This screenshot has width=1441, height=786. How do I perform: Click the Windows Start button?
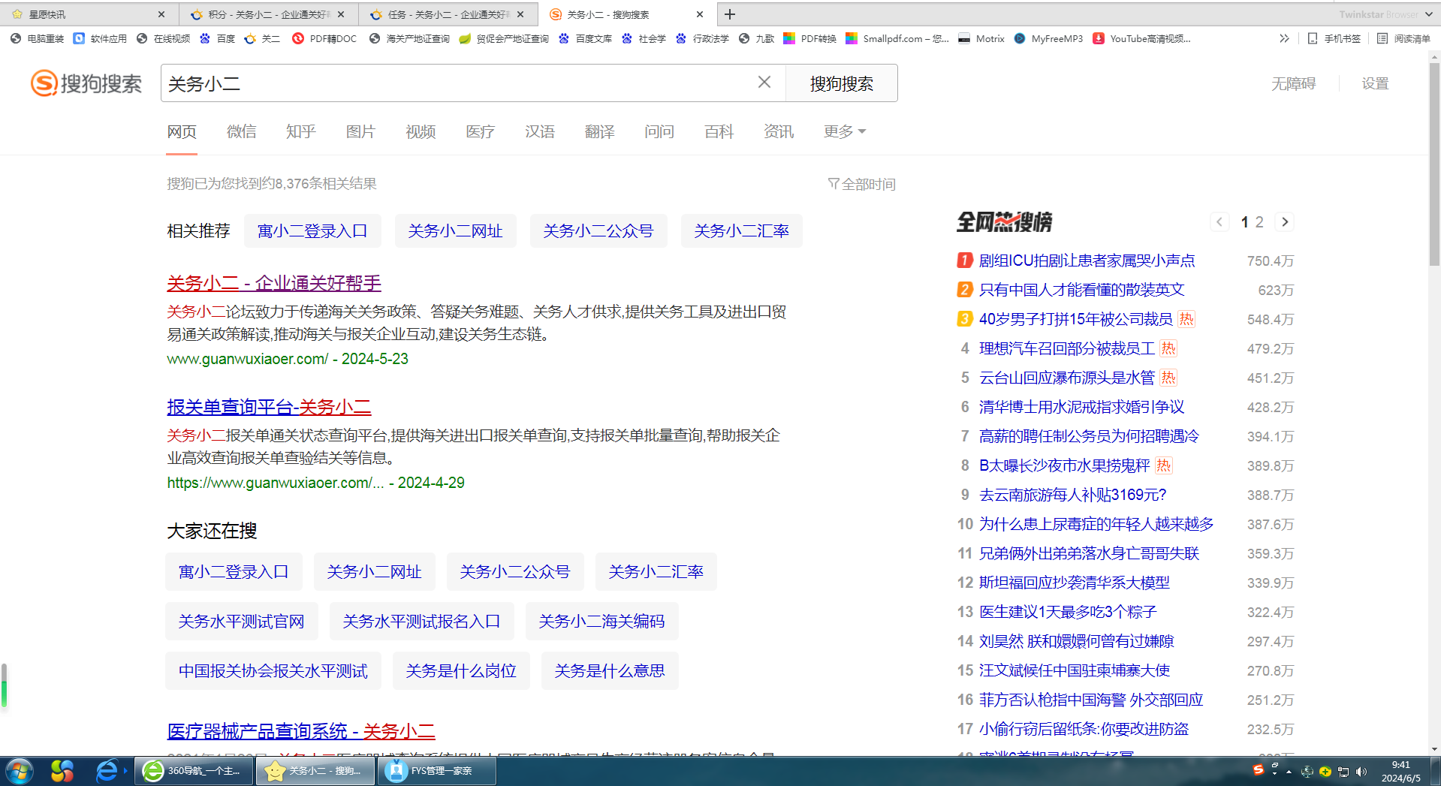tap(19, 771)
